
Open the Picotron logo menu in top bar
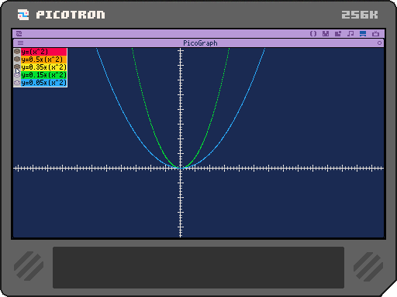[x=19, y=34]
